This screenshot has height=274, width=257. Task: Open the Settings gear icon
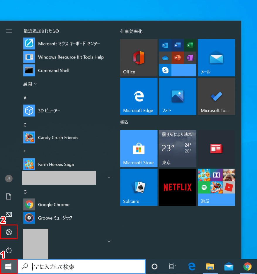(x=9, y=232)
